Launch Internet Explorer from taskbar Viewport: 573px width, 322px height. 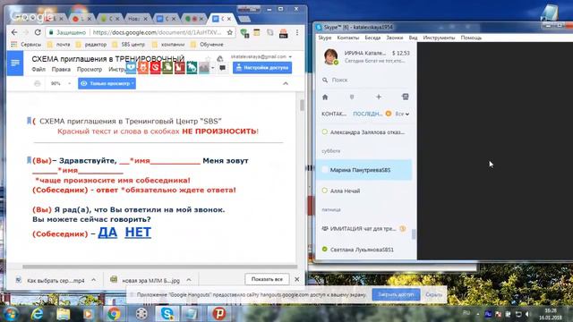[38, 314]
